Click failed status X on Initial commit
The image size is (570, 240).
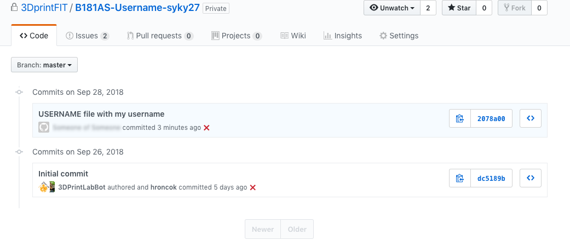(253, 187)
